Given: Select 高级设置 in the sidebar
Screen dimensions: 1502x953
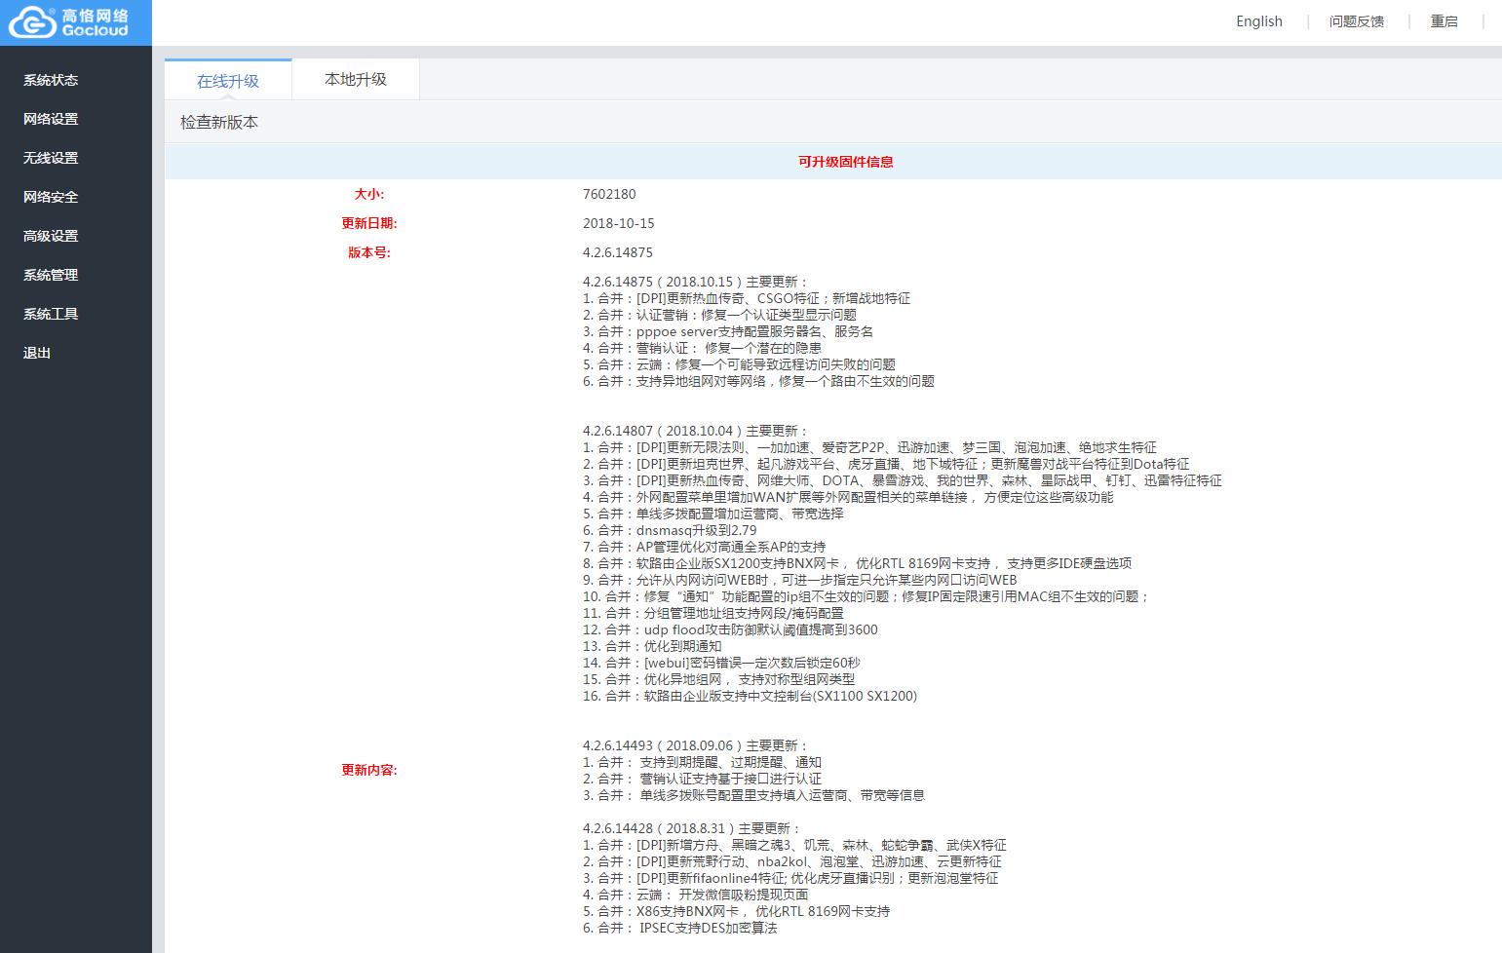Looking at the screenshot, I should 51,236.
